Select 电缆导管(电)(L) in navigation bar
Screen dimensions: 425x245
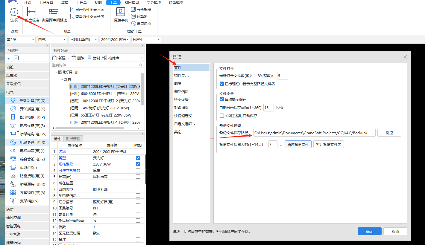point(28,151)
